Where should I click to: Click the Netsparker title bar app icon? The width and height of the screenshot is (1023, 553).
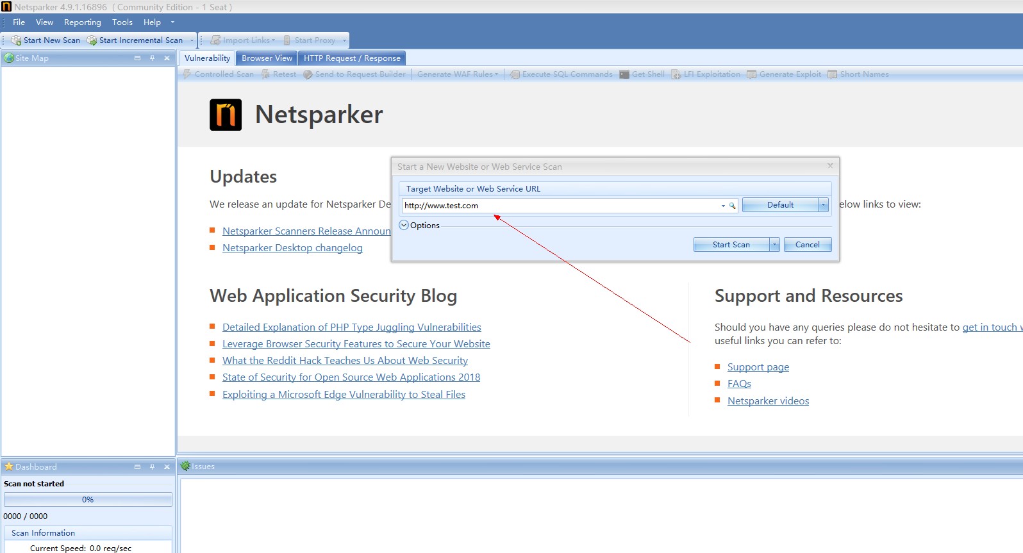[x=6, y=6]
